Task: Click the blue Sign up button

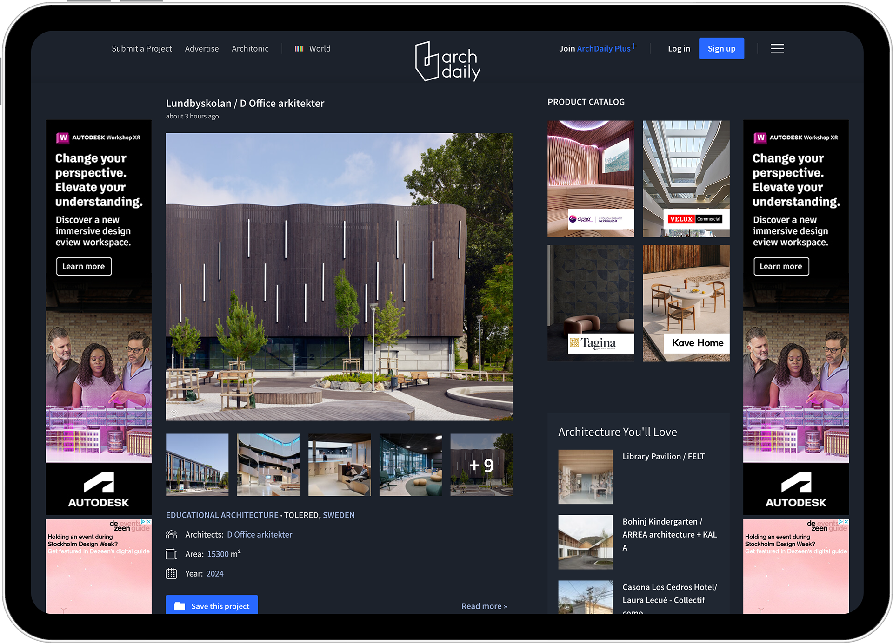Action: (x=721, y=49)
